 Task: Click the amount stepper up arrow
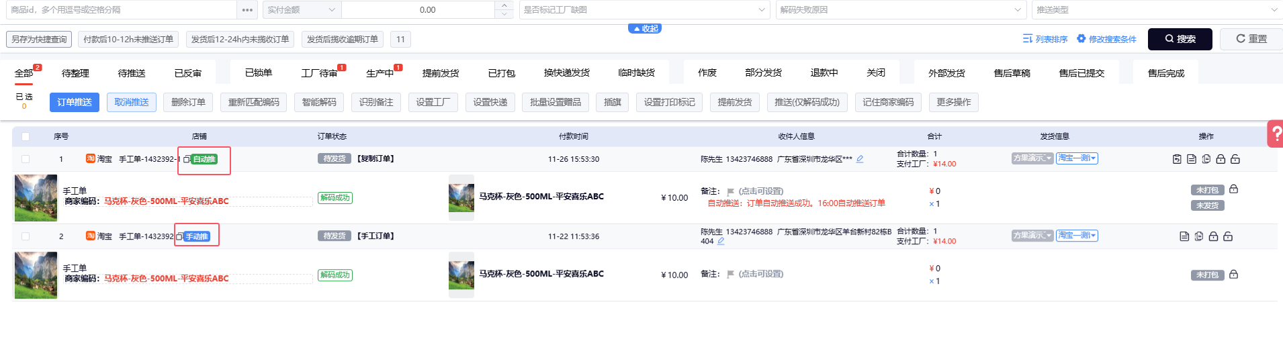504,6
